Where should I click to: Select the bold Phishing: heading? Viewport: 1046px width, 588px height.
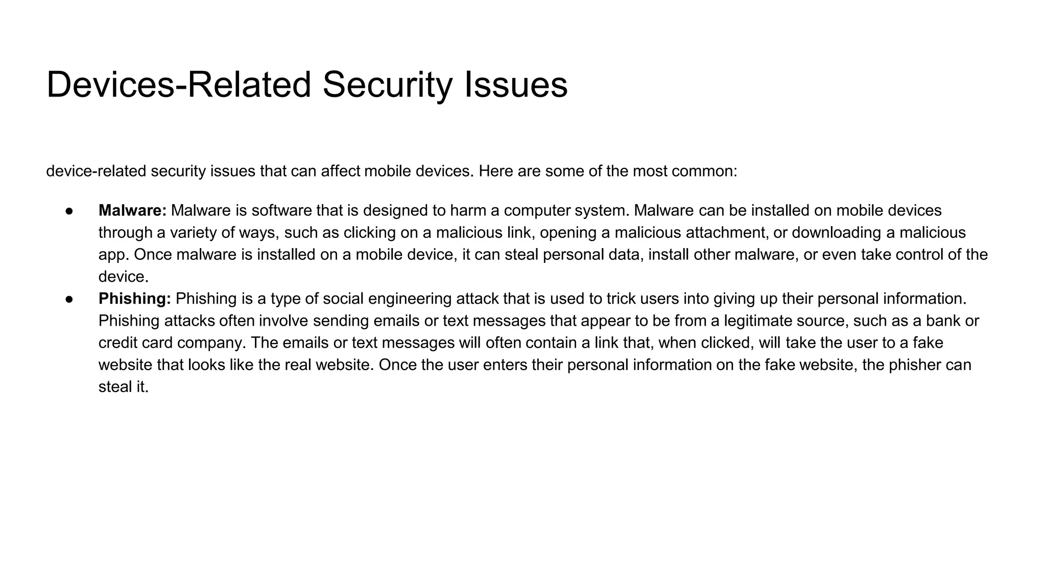134,299
